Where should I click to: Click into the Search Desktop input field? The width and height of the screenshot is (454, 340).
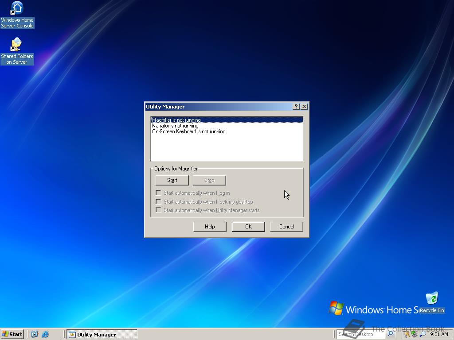361,334
